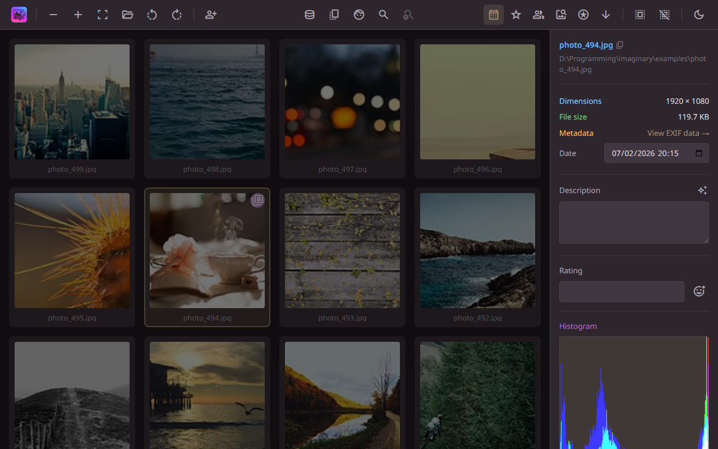Toggle dark mode with the moon icon
The height and width of the screenshot is (449, 718).
pyautogui.click(x=699, y=15)
